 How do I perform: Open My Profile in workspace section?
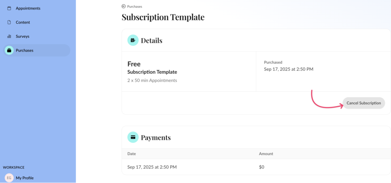pyautogui.click(x=25, y=178)
